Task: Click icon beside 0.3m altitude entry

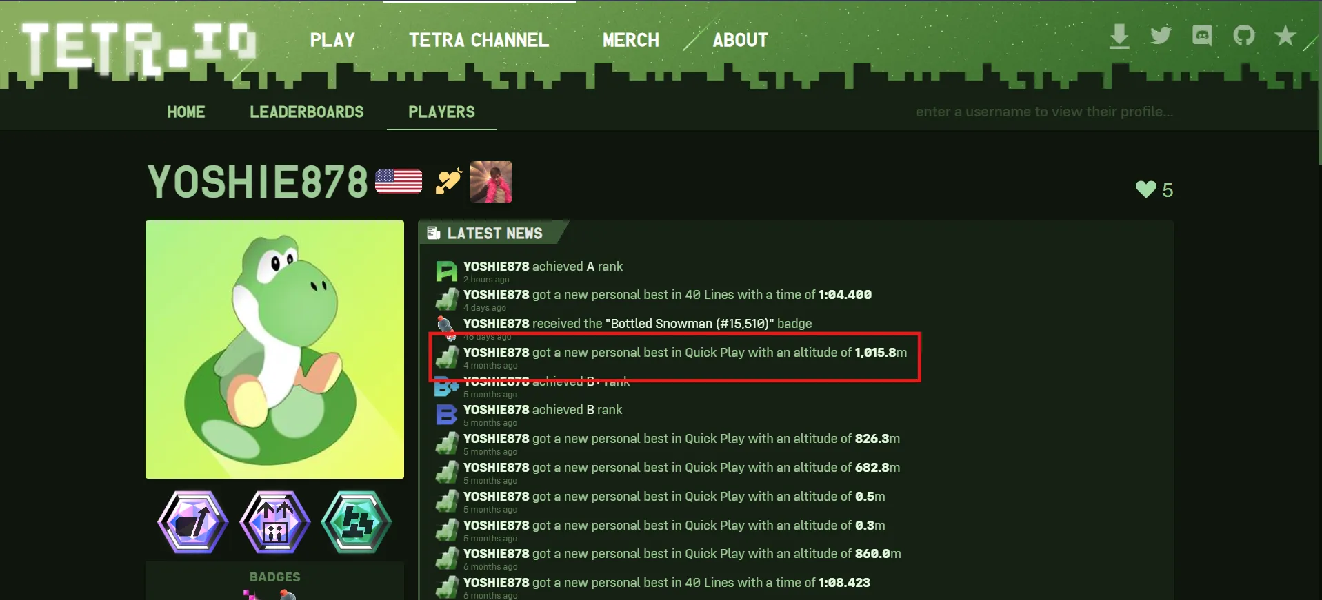Action: tap(447, 530)
